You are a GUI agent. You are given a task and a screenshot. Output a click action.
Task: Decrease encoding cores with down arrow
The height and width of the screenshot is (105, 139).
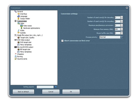pyautogui.click(x=122, y=22)
